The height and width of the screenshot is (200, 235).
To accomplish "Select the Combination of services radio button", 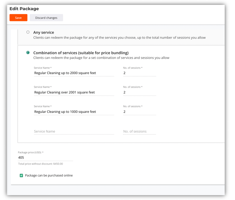I will click(28, 53).
